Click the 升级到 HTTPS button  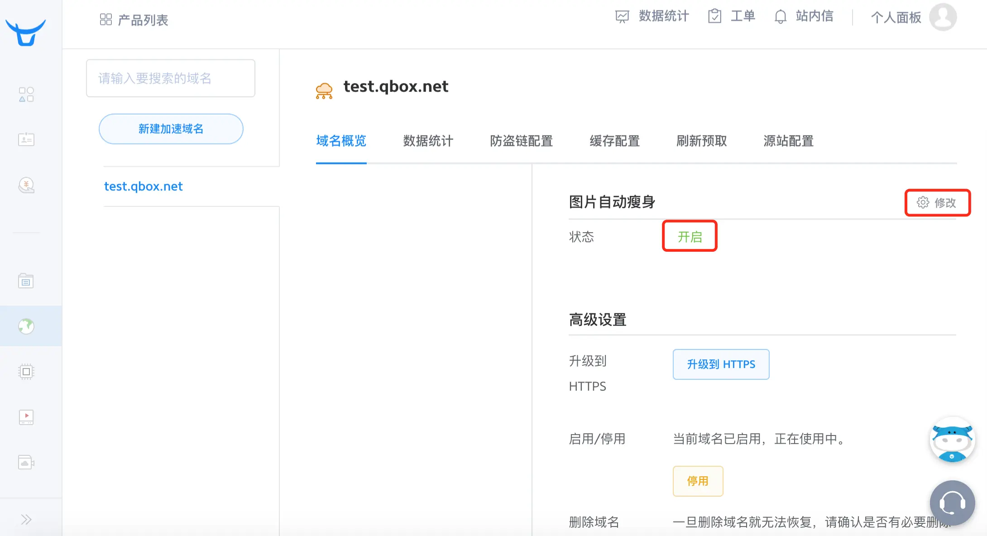click(721, 364)
